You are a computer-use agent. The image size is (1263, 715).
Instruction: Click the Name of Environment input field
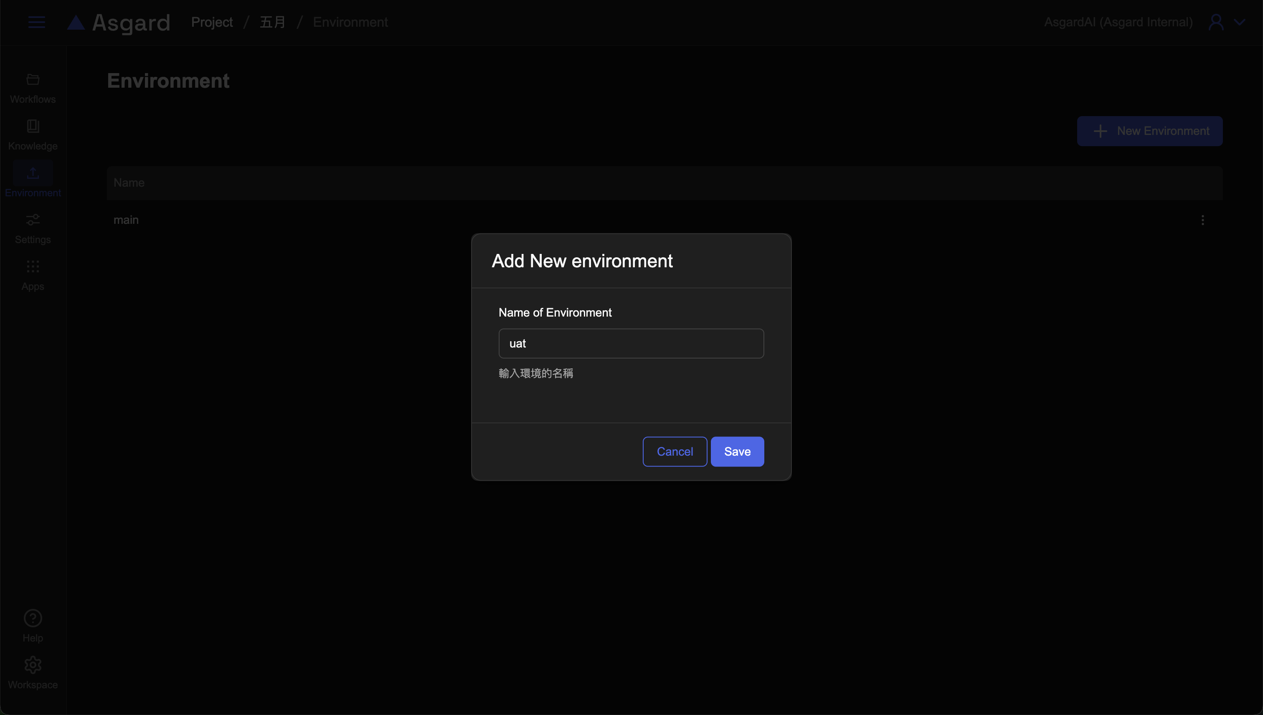[631, 343]
